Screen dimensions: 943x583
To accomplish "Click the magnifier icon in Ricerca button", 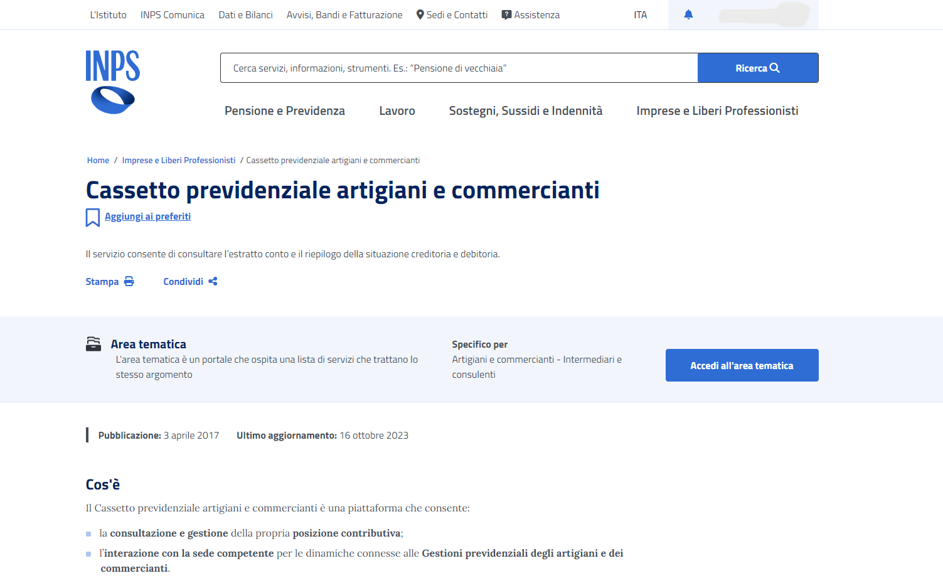I will [x=775, y=68].
